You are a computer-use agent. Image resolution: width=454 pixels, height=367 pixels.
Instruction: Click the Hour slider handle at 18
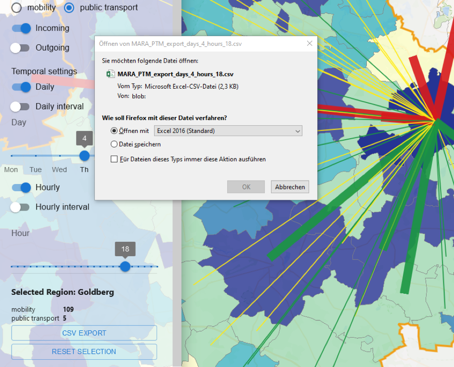[x=125, y=266]
